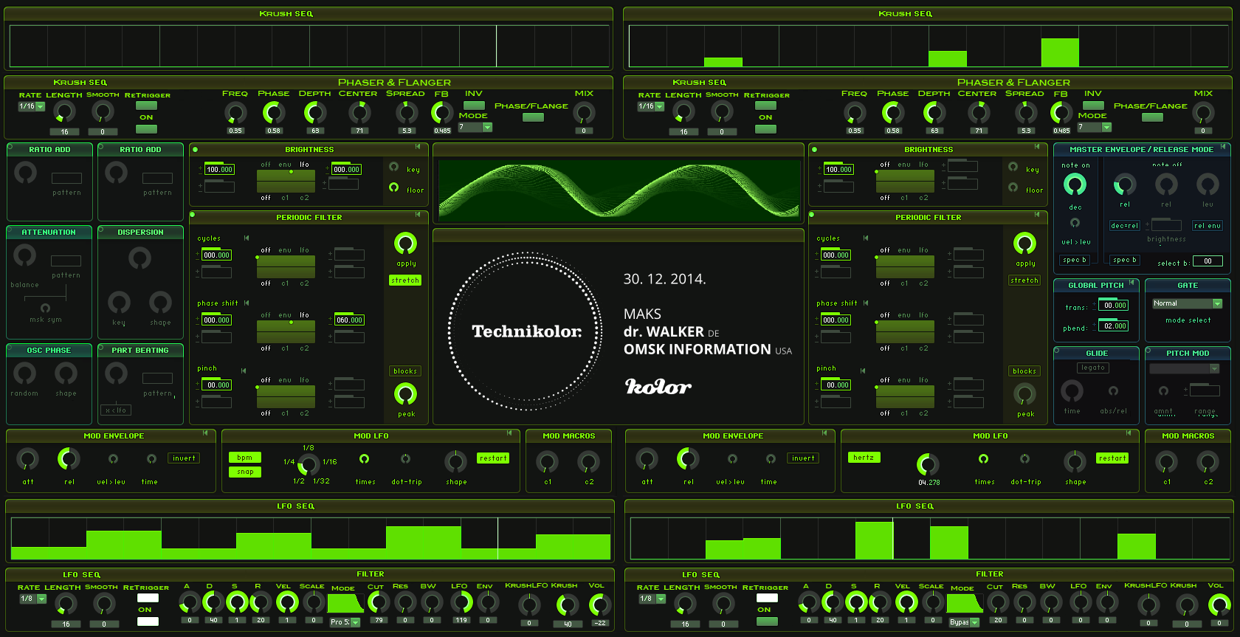Expand the left LFO Seq rate dropdown
The width and height of the screenshot is (1240, 637).
point(33,599)
